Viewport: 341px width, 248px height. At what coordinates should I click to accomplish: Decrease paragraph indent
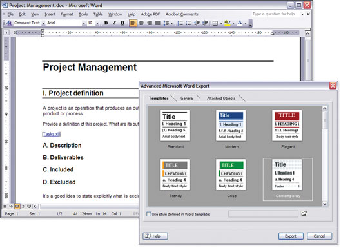click(x=197, y=23)
